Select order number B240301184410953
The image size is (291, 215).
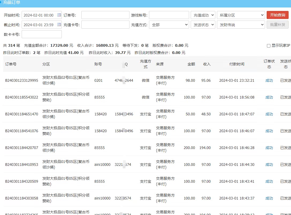21,165
